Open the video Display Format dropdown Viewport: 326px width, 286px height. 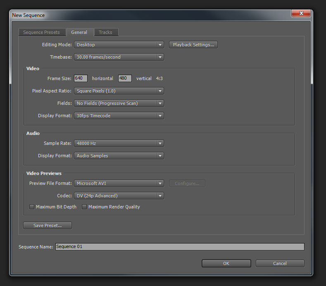pos(119,116)
